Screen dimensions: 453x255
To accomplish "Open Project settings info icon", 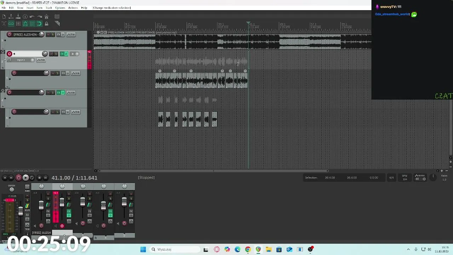I will click(25, 17).
